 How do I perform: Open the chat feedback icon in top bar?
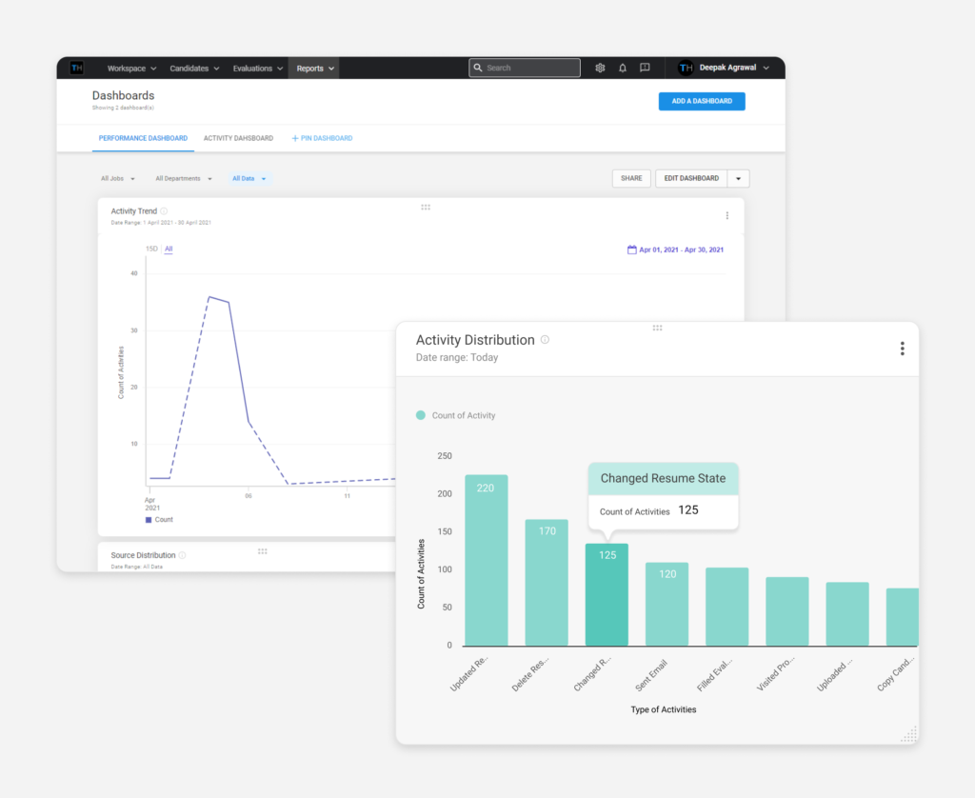point(645,68)
